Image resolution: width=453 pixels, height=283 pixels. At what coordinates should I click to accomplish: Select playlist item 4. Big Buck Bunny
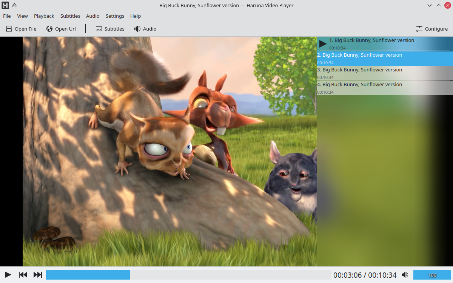385,88
